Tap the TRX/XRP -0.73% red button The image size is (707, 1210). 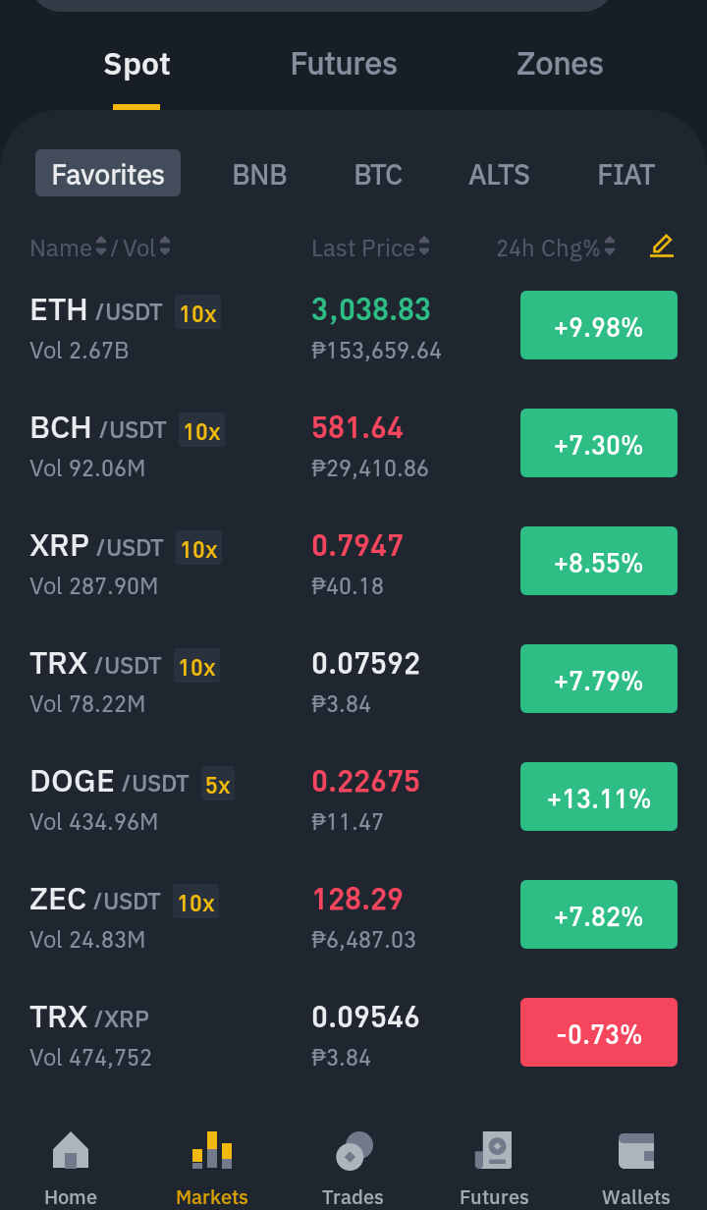(599, 1032)
